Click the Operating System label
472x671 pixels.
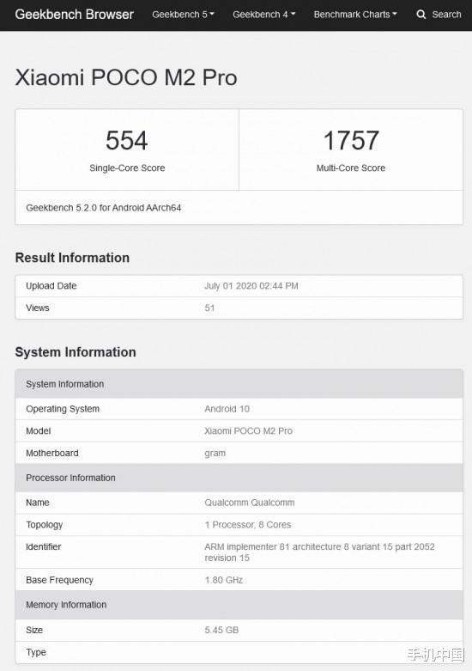click(x=63, y=409)
